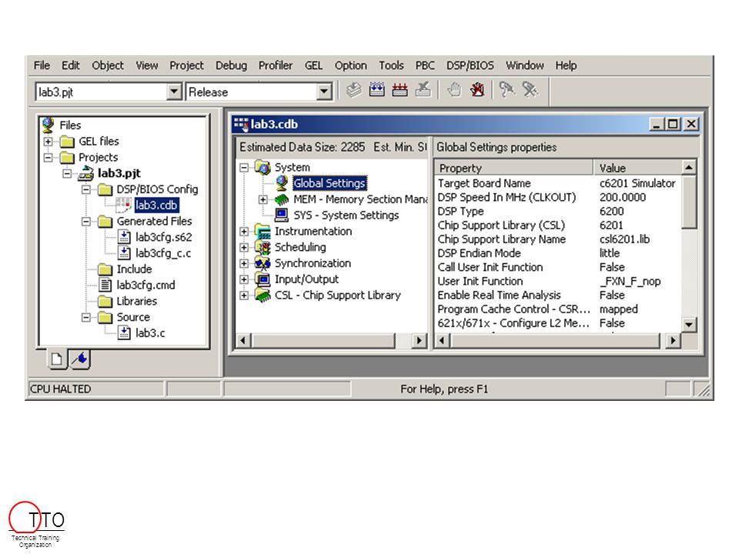
Task: Open the Release configuration dropdown
Action: coord(324,92)
